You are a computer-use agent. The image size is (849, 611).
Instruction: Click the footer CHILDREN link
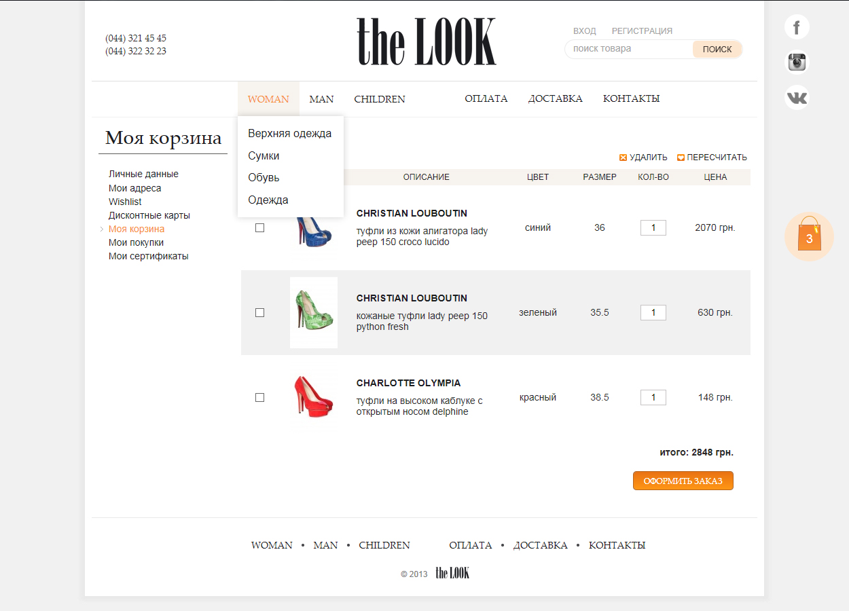point(384,546)
